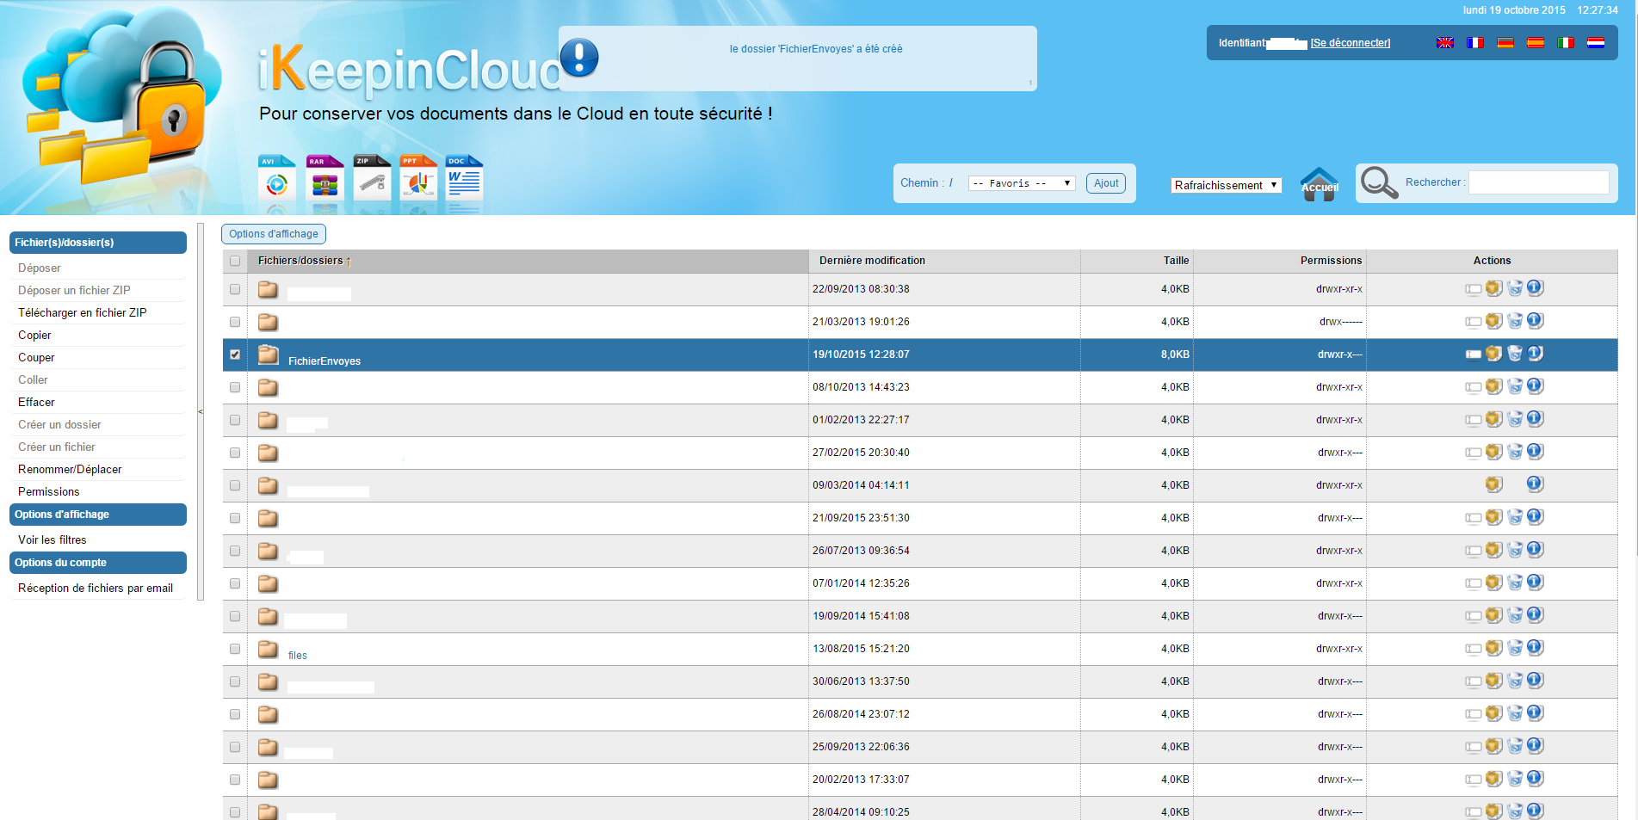This screenshot has height=820, width=1638.
Task: Switch language with the Italian flag
Action: [1566, 42]
